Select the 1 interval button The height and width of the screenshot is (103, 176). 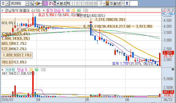[72, 3]
